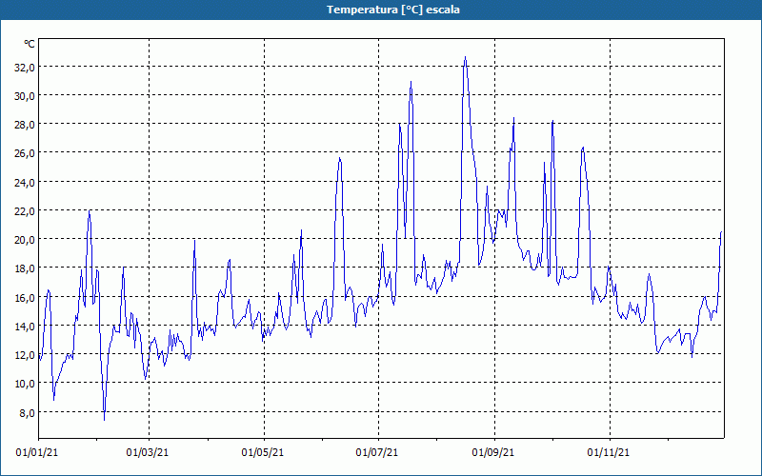Image resolution: width=762 pixels, height=476 pixels.
Task: Click the 12,0 y-axis label
Action: pyautogui.click(x=25, y=355)
